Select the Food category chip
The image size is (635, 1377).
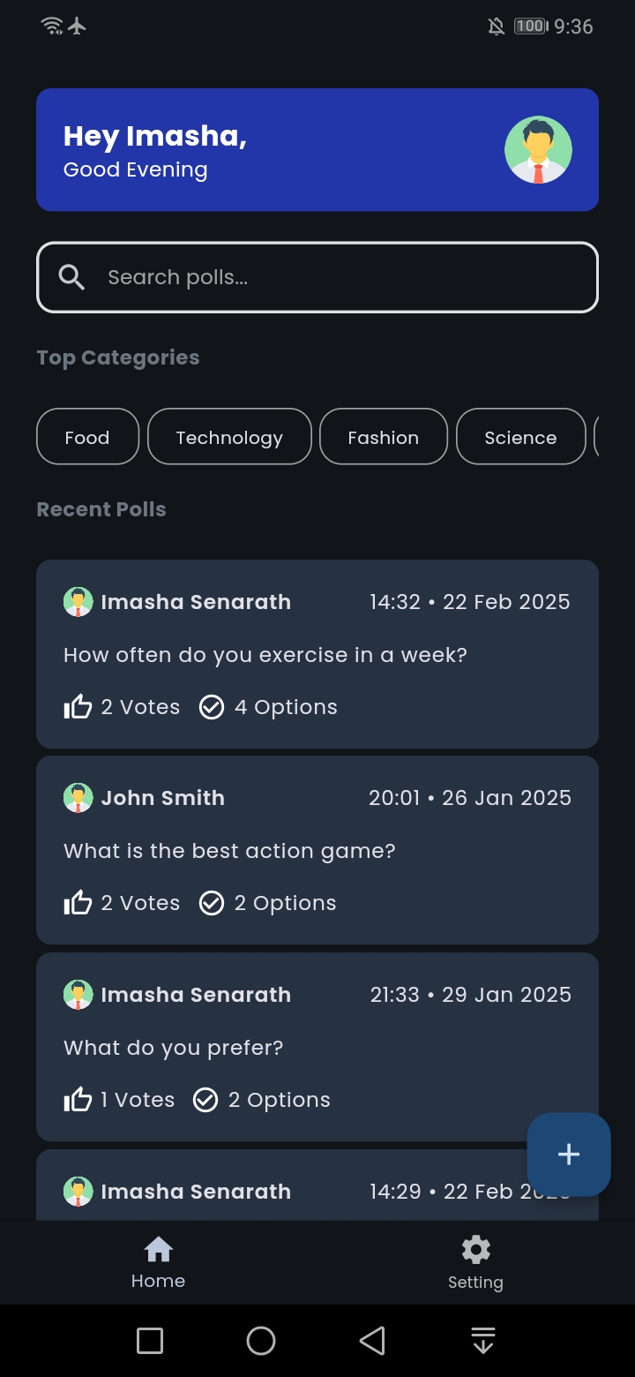tap(87, 437)
